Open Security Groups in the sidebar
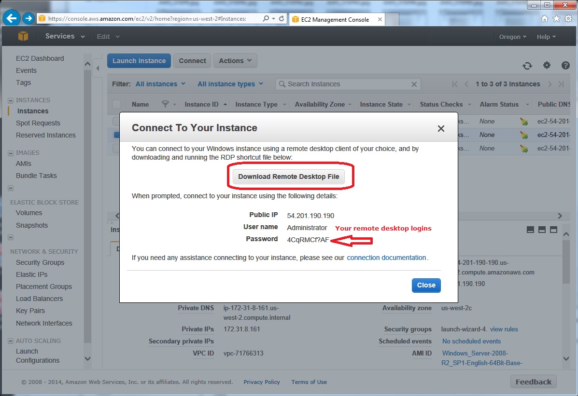Screen dimensions: 578x396 point(40,262)
